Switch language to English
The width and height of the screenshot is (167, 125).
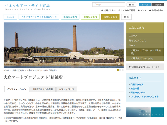(x=158, y=5)
